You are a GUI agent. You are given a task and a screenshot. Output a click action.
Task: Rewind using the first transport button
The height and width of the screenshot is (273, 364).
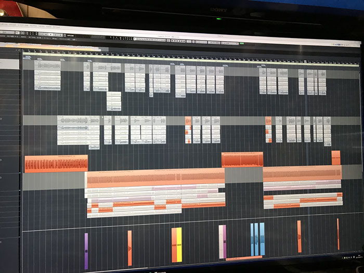(40, 35)
